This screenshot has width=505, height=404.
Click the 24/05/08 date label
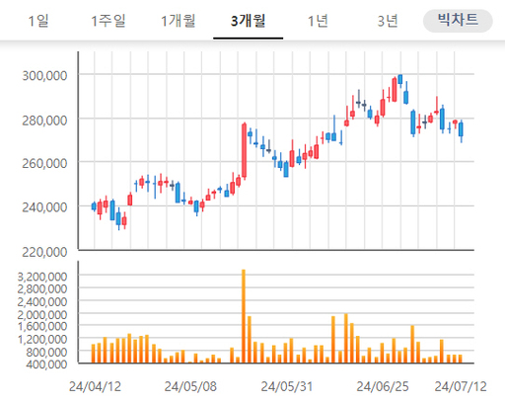click(190, 386)
